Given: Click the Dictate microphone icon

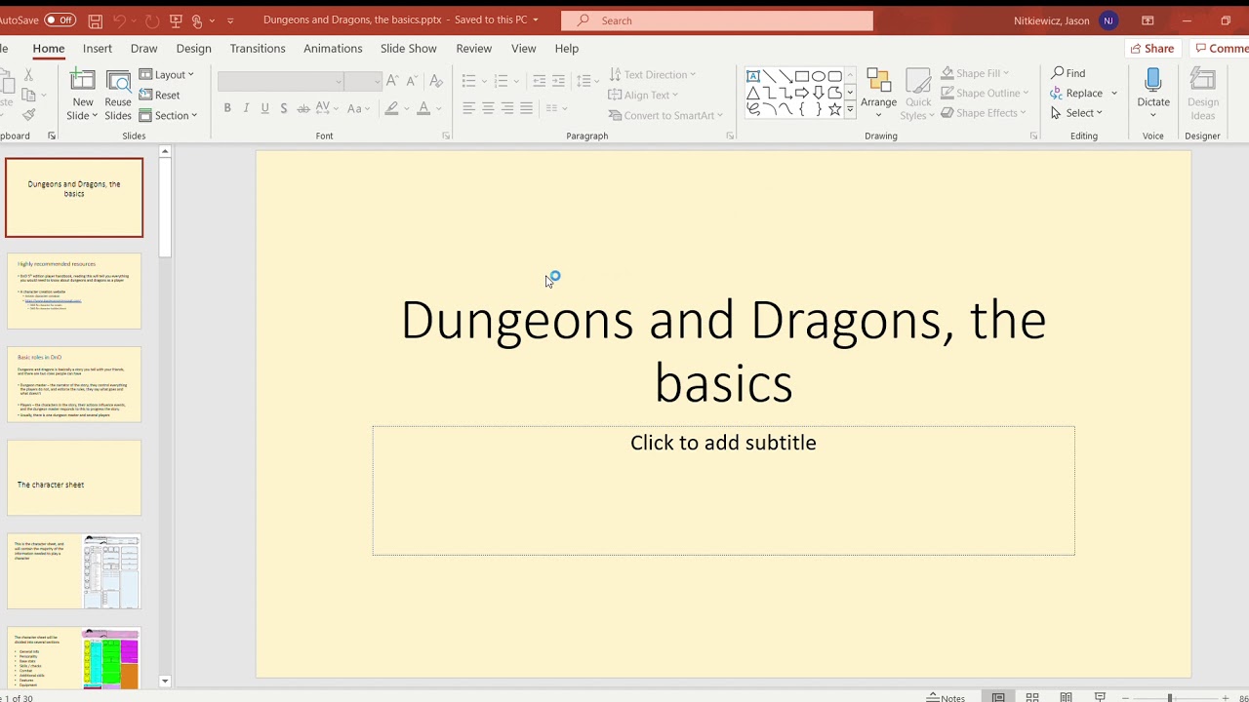Looking at the screenshot, I should (1153, 81).
